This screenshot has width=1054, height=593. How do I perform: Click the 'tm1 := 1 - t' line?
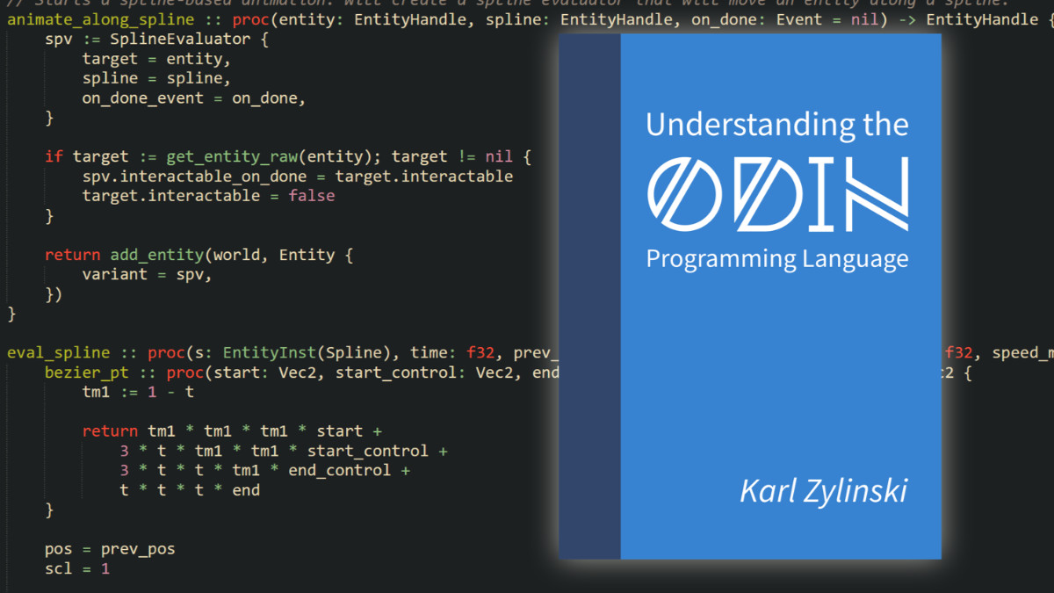tap(138, 392)
